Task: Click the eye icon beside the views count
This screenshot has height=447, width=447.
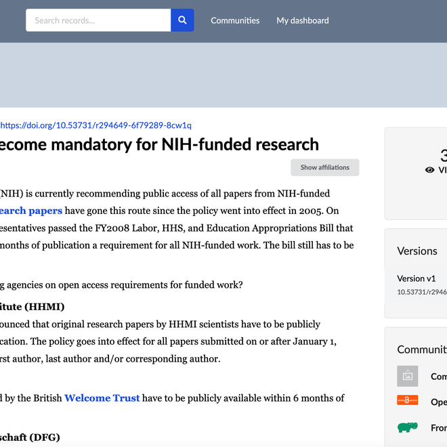Action: (429, 170)
